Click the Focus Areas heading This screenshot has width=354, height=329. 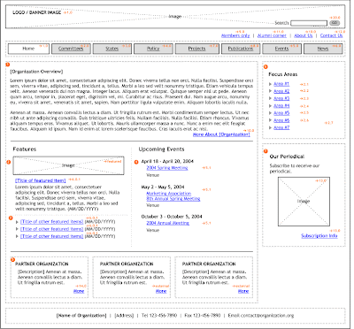(x=283, y=74)
